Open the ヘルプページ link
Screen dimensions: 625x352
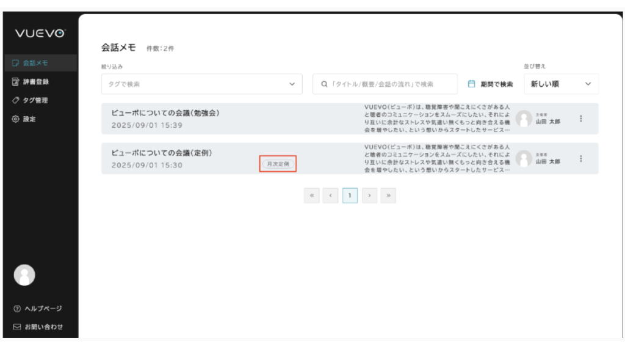click(38, 309)
